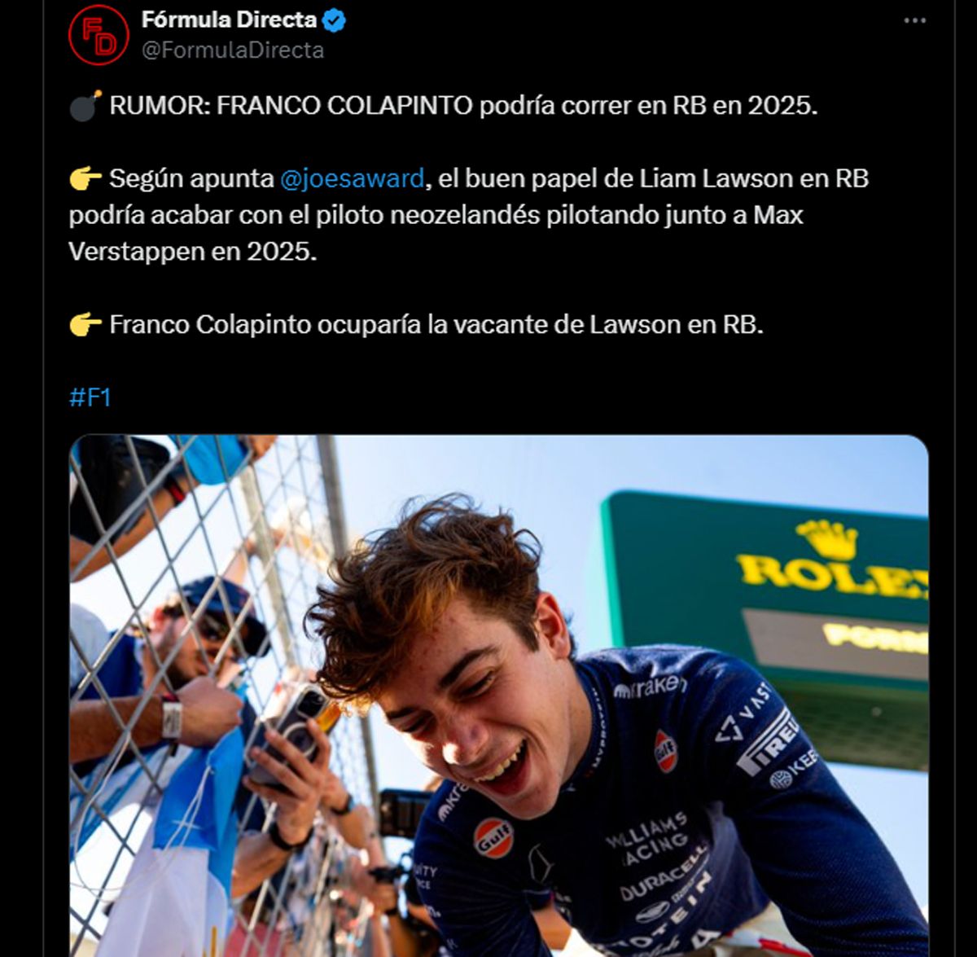Click the Fórmula Directa display name
977x957 pixels.
point(229,20)
